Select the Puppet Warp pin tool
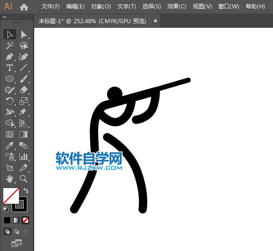This screenshot has height=251, width=273. coord(24,112)
